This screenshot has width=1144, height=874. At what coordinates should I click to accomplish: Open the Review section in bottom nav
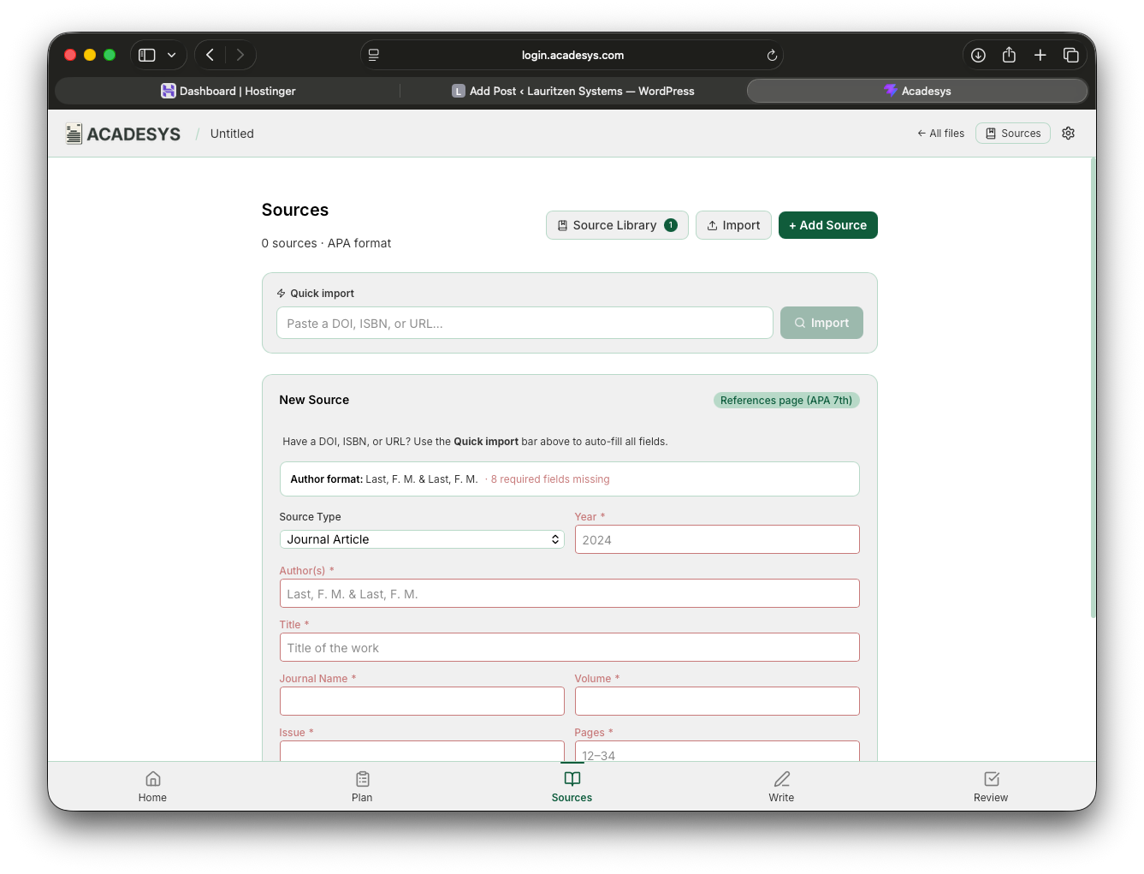[991, 787]
